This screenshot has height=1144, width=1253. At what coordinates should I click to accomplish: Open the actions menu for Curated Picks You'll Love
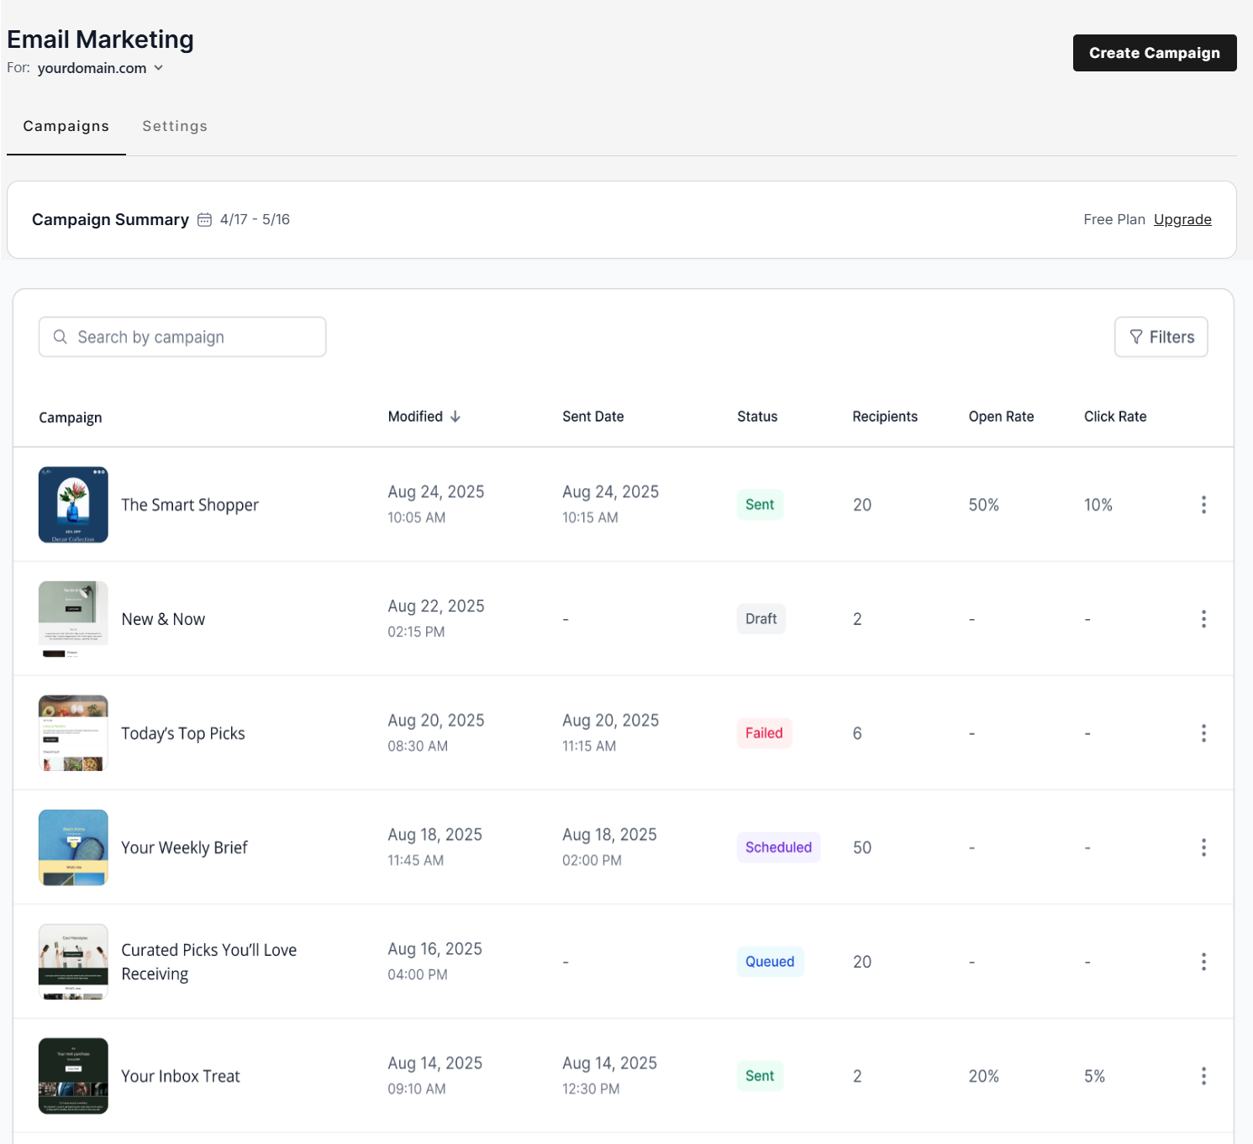click(x=1203, y=962)
